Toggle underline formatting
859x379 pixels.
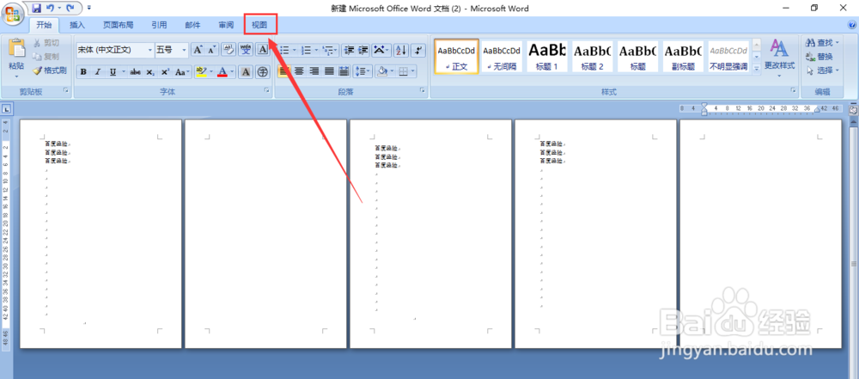(x=113, y=72)
